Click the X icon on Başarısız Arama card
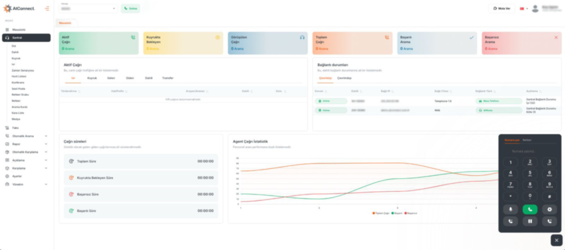Viewport: 565px width, 250px height. 556,37
